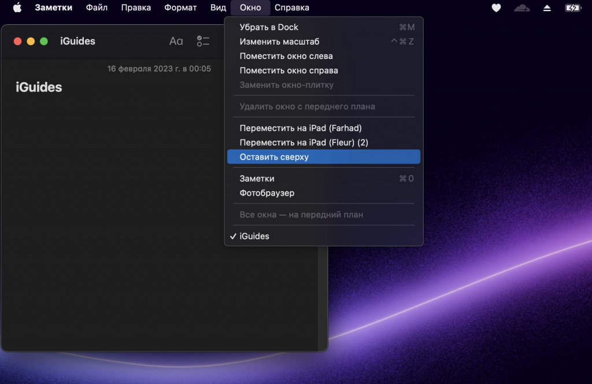
Task: Click the eject icon in menu bar
Action: coord(547,8)
